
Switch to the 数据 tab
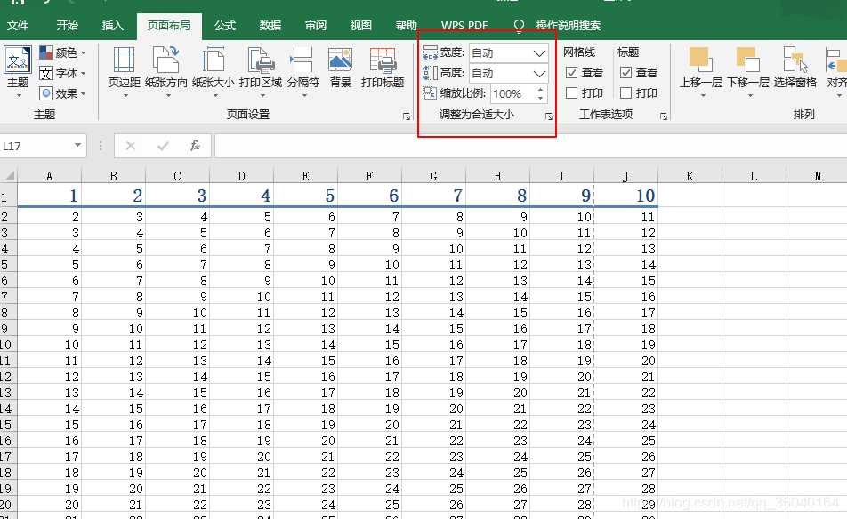(x=270, y=26)
